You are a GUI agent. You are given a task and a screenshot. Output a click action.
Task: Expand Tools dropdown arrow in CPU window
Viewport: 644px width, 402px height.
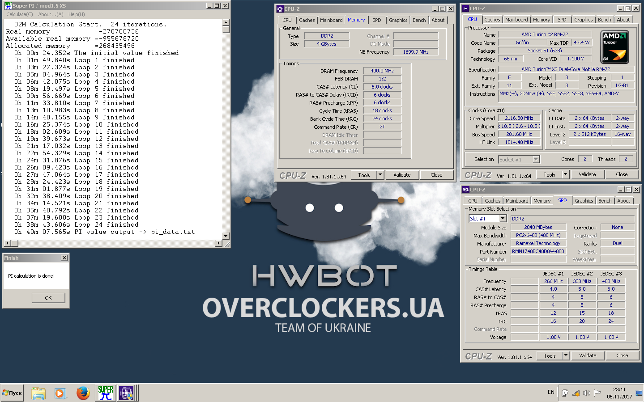566,174
